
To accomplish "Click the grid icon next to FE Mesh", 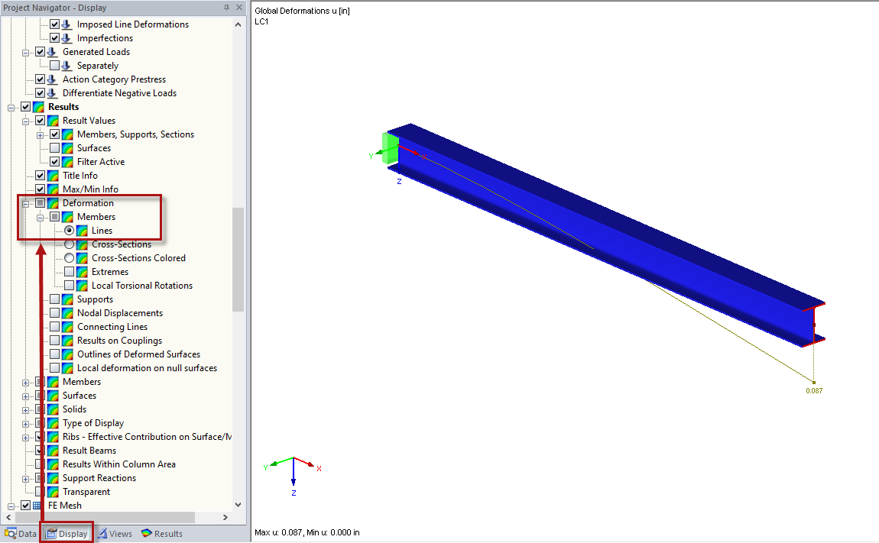I will pyautogui.click(x=37, y=505).
